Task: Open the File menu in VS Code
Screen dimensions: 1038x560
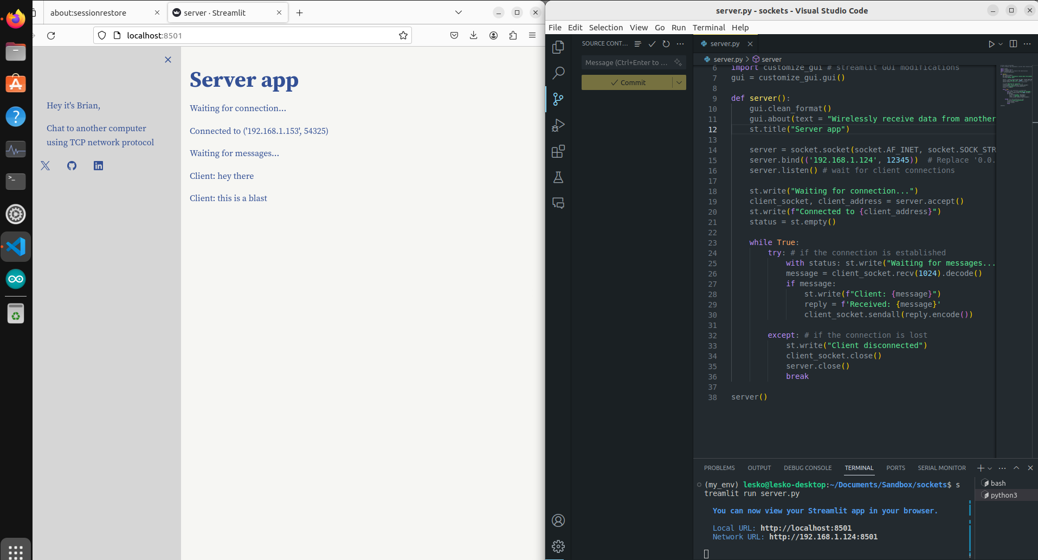Action: click(x=555, y=28)
